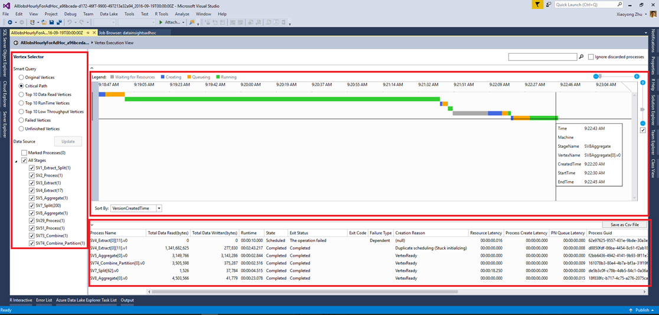Click the Save All toolbar icon

click(x=59, y=22)
